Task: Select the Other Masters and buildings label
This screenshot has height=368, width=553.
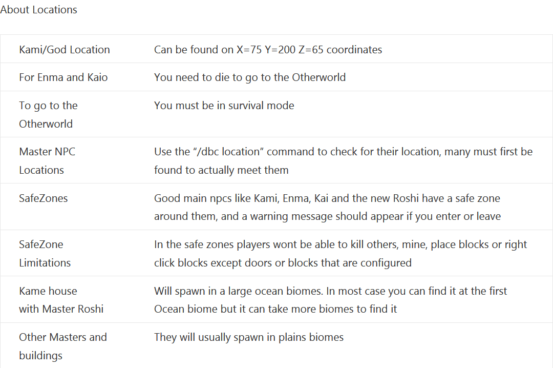Action: [63, 346]
